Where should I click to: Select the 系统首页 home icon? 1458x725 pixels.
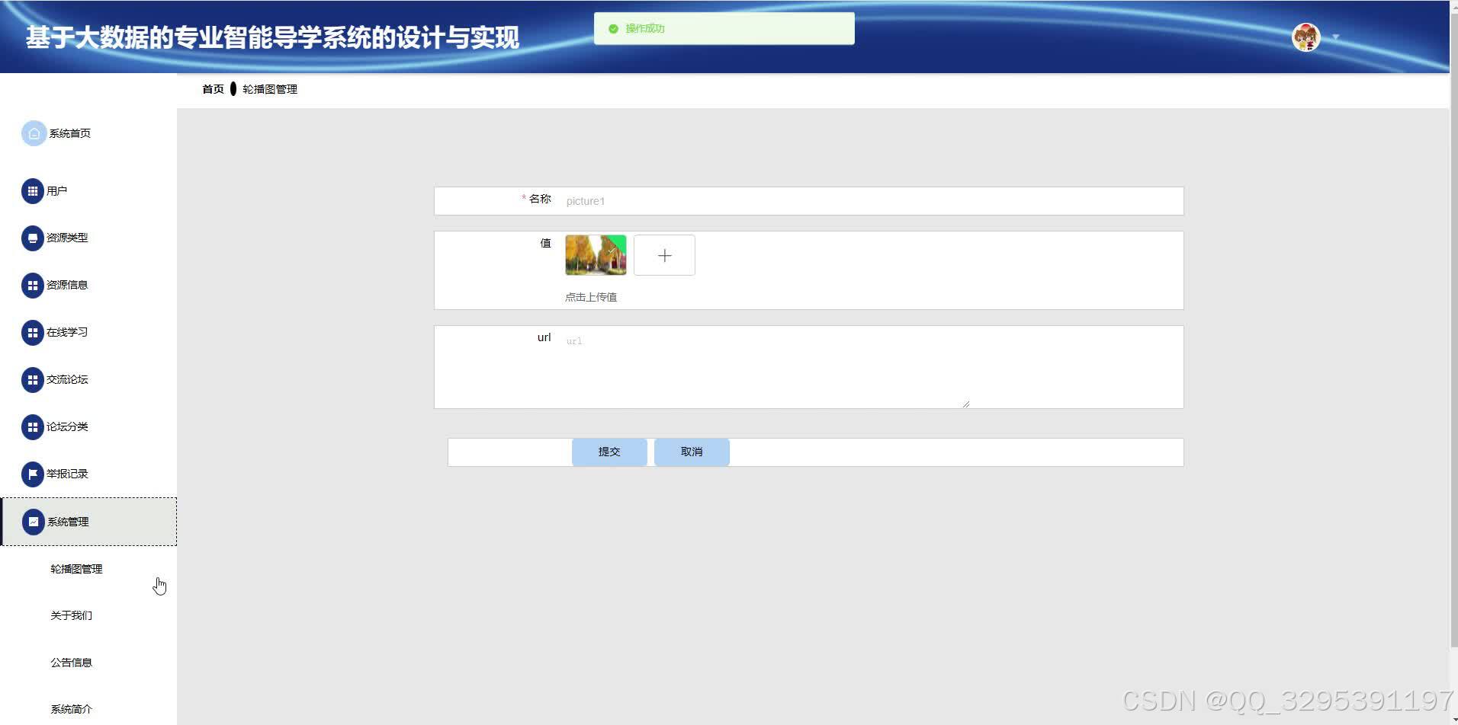coord(33,133)
